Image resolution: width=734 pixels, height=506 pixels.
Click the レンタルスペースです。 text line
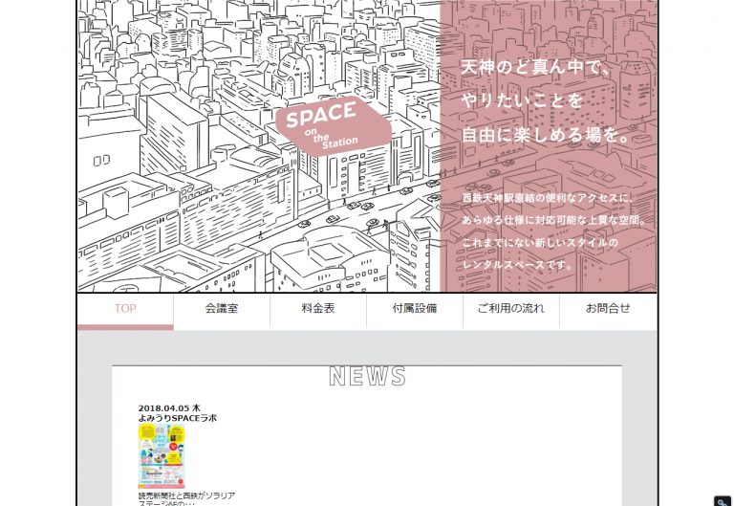pos(517,265)
